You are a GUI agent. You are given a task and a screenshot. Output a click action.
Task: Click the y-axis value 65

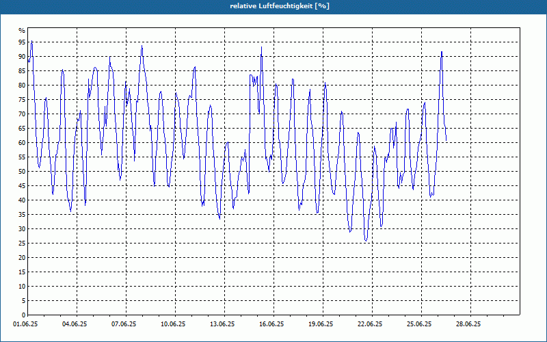22,129
